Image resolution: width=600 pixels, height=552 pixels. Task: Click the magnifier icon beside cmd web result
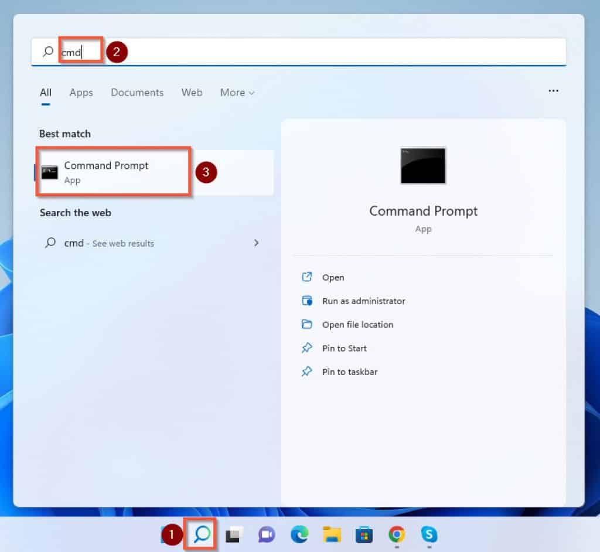(50, 243)
